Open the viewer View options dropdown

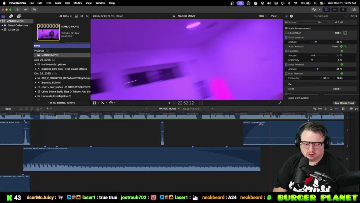tap(275, 16)
